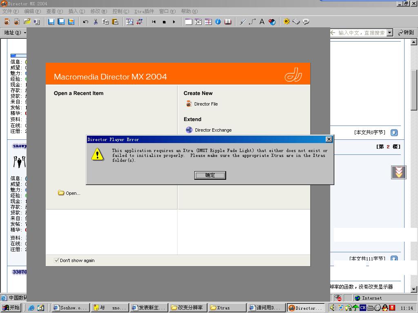Toggle the Don't show again checkbox
This screenshot has width=418, height=313.
tap(56, 260)
